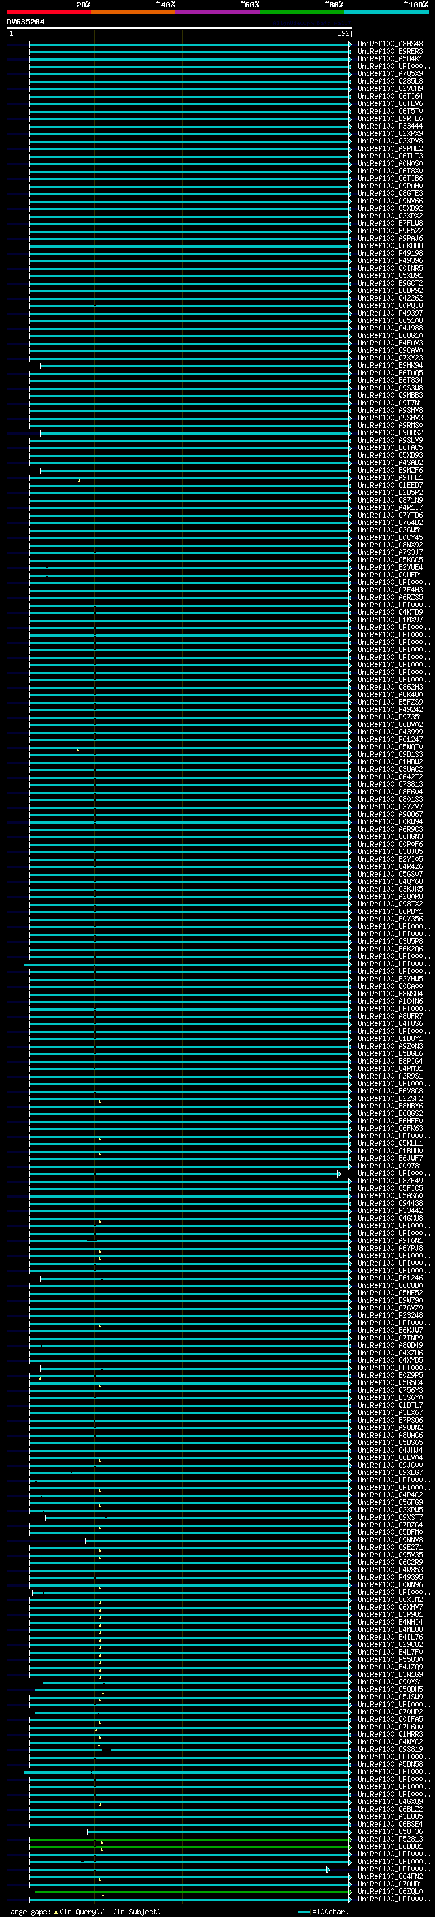This screenshot has height=1917, width=435.
Task: Click the red 20% legend segment
Action: click(48, 12)
